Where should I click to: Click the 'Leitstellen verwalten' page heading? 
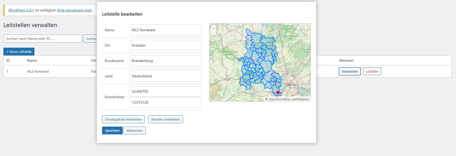click(30, 25)
